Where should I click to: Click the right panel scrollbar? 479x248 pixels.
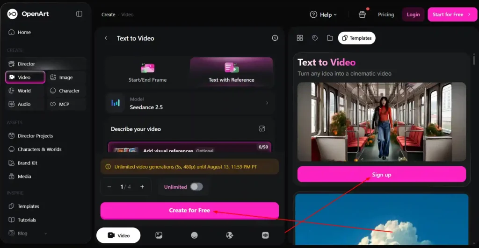[474, 59]
